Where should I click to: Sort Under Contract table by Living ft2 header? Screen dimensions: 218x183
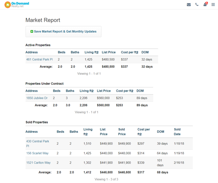(87, 91)
